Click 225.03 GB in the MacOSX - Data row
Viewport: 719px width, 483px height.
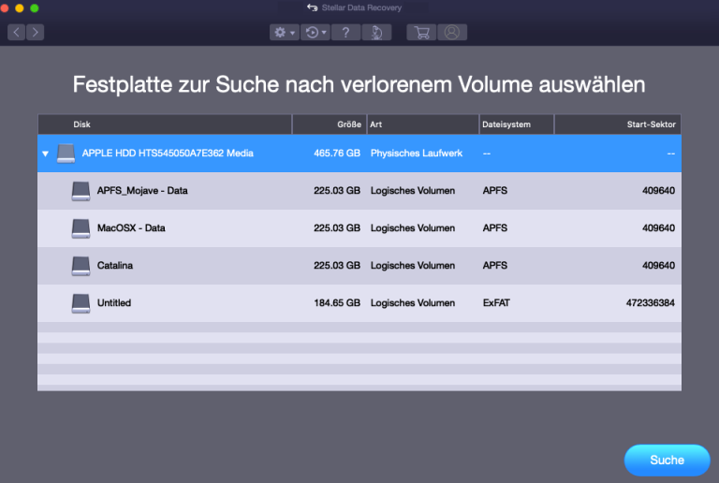coord(337,227)
